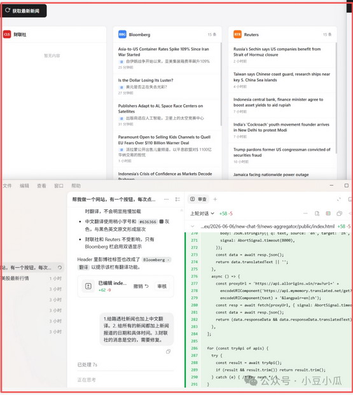Click the 获取最新新闻 refresh button
353x395 pixels.
point(23,11)
